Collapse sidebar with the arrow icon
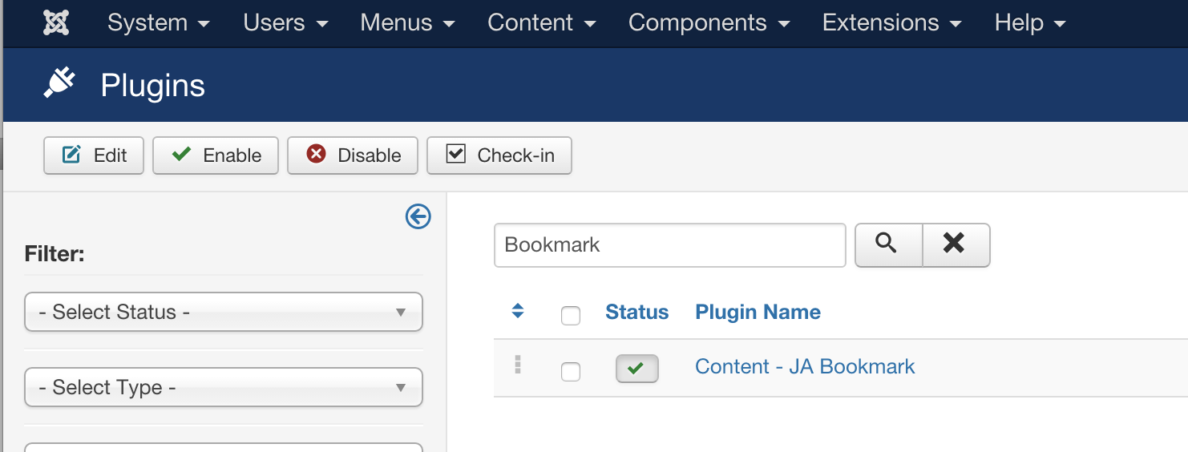 click(418, 216)
